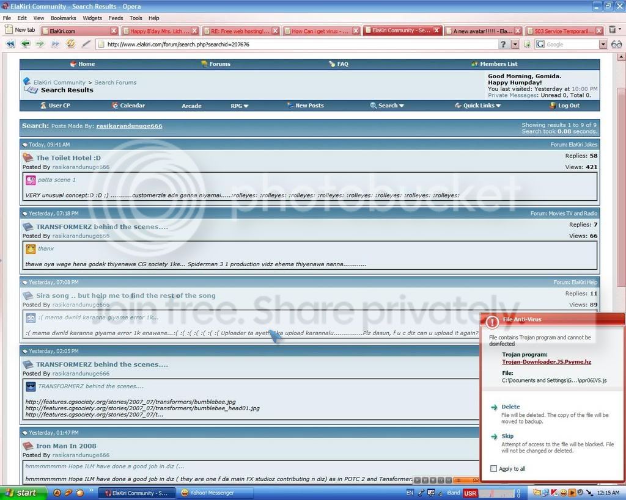Click the page vertical scrollbar
Image resolution: width=626 pixels, height=500 pixels.
[x=621, y=187]
